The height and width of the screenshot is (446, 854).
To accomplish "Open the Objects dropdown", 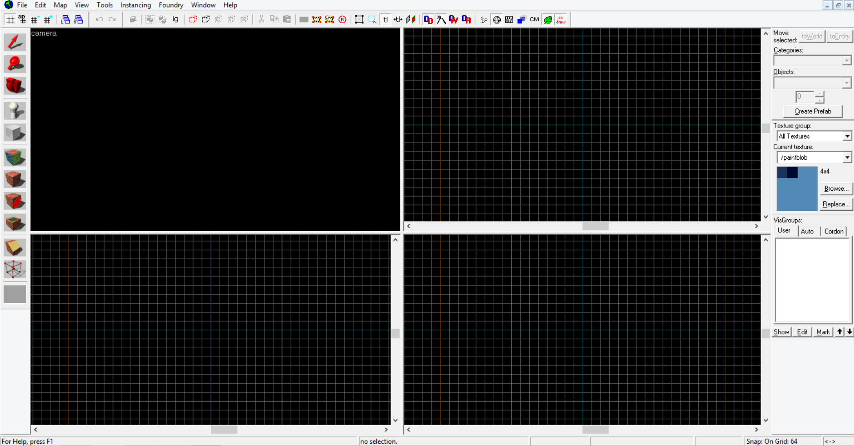I will point(813,83).
